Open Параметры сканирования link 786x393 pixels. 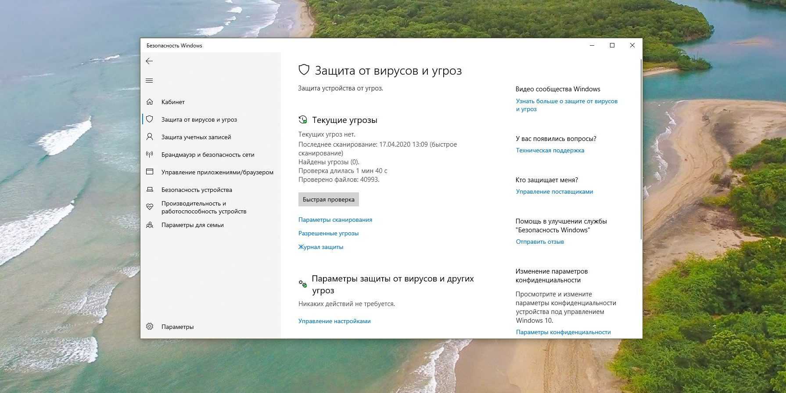click(335, 220)
